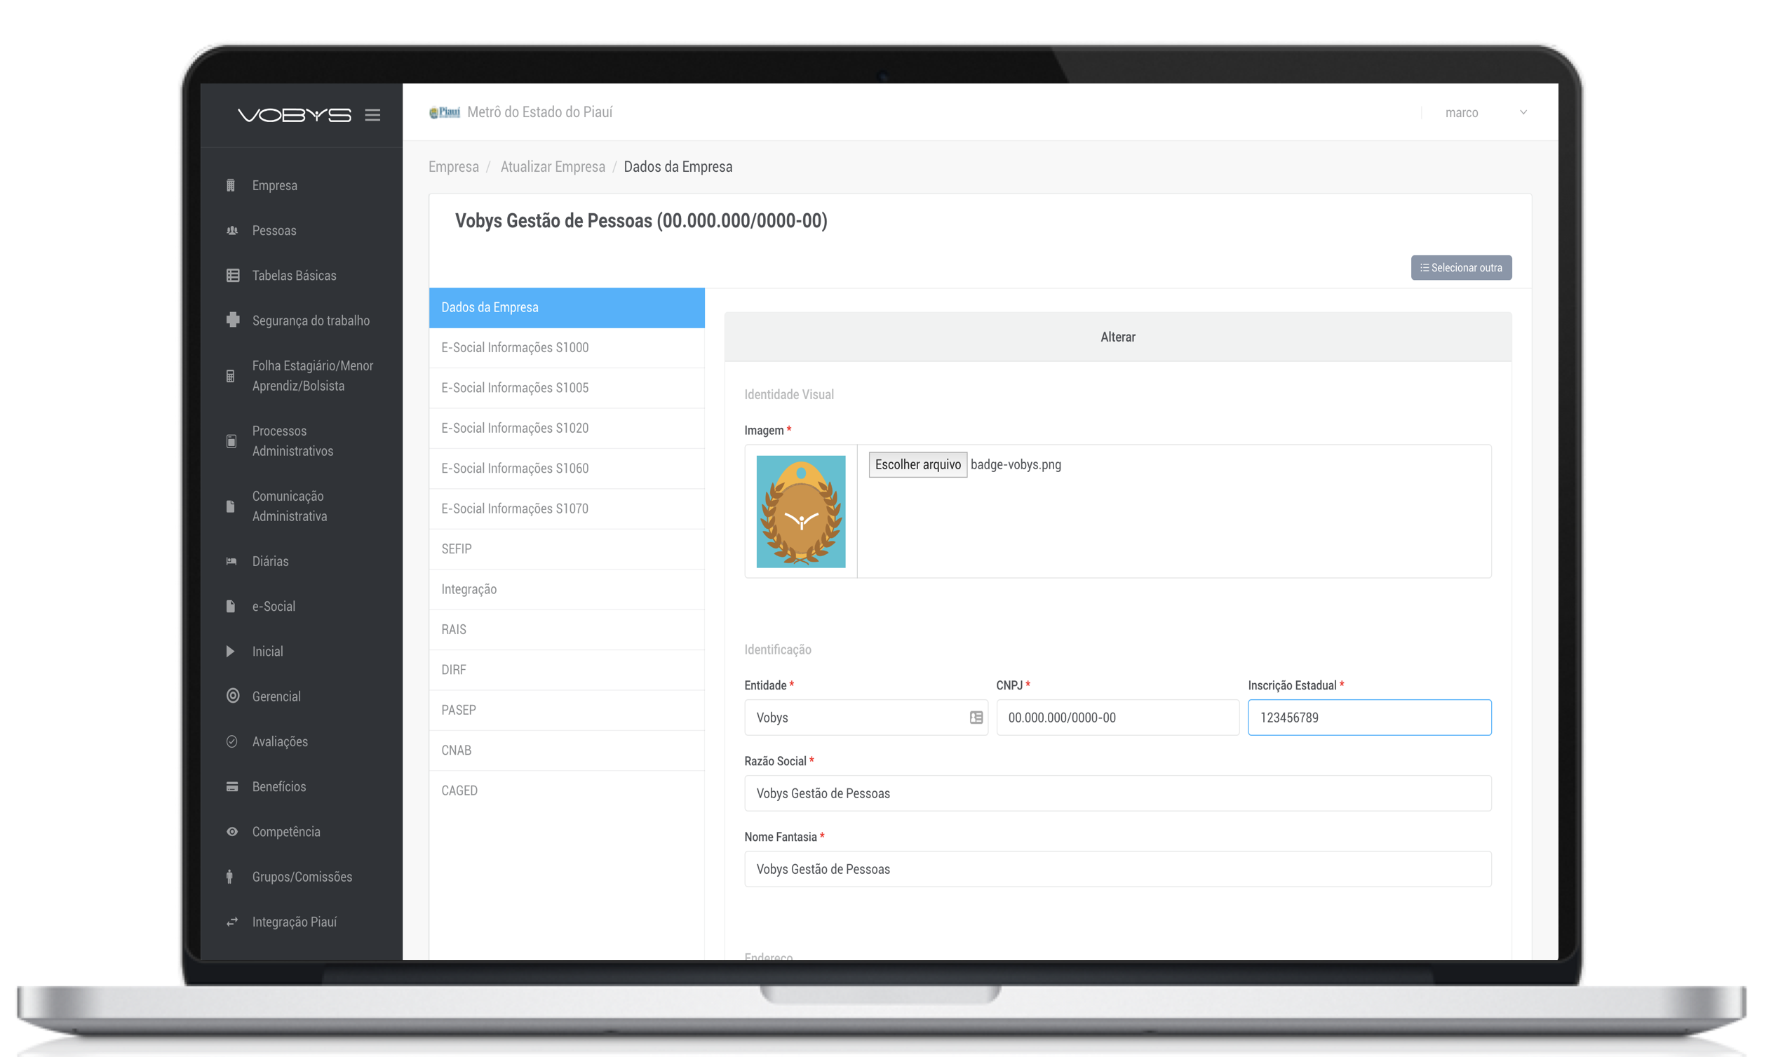Click the Gerencial target icon
Viewport: 1771px width, 1057px height.
click(x=232, y=696)
